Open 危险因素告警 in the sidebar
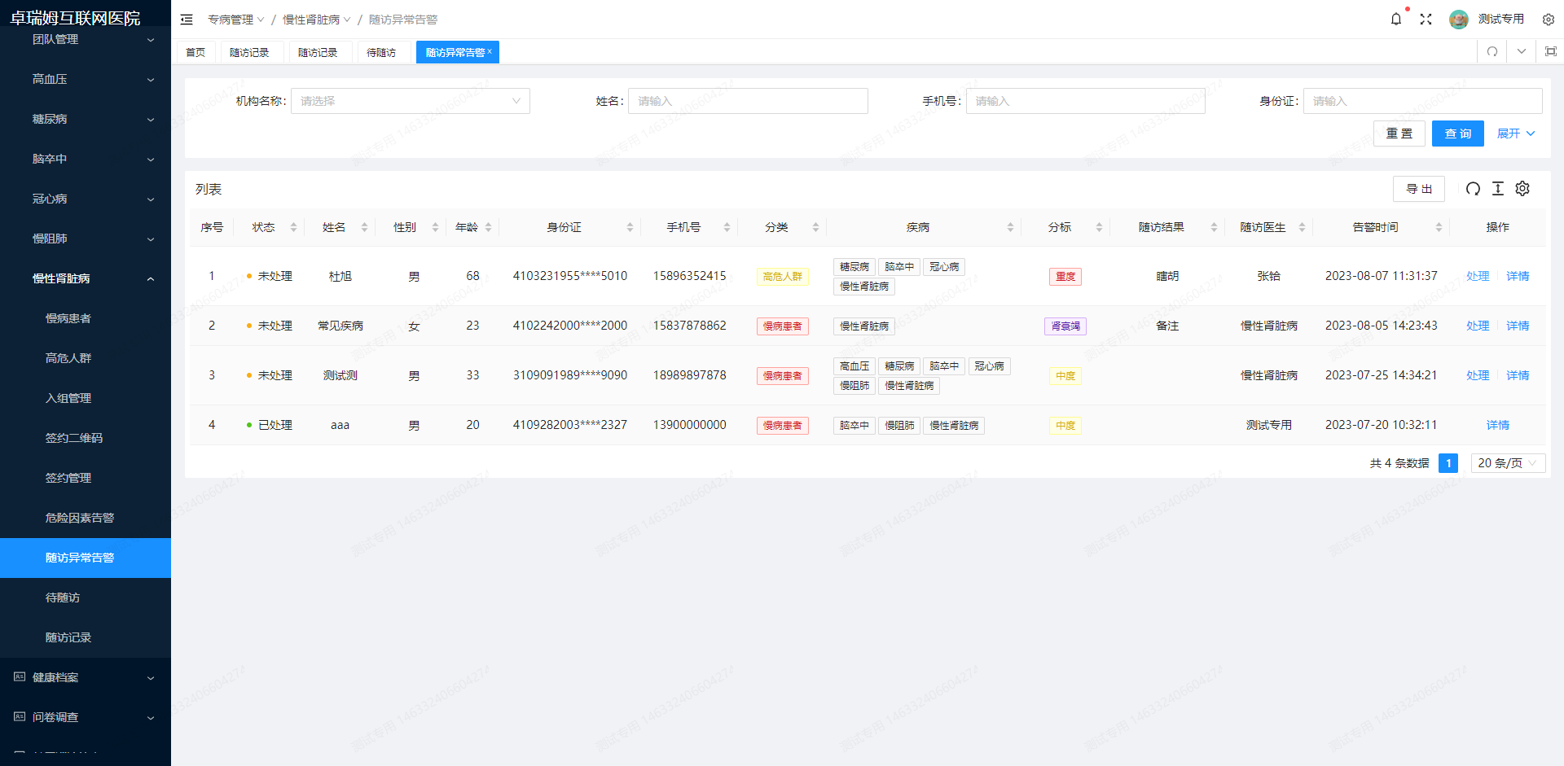This screenshot has height=766, width=1564. point(80,518)
